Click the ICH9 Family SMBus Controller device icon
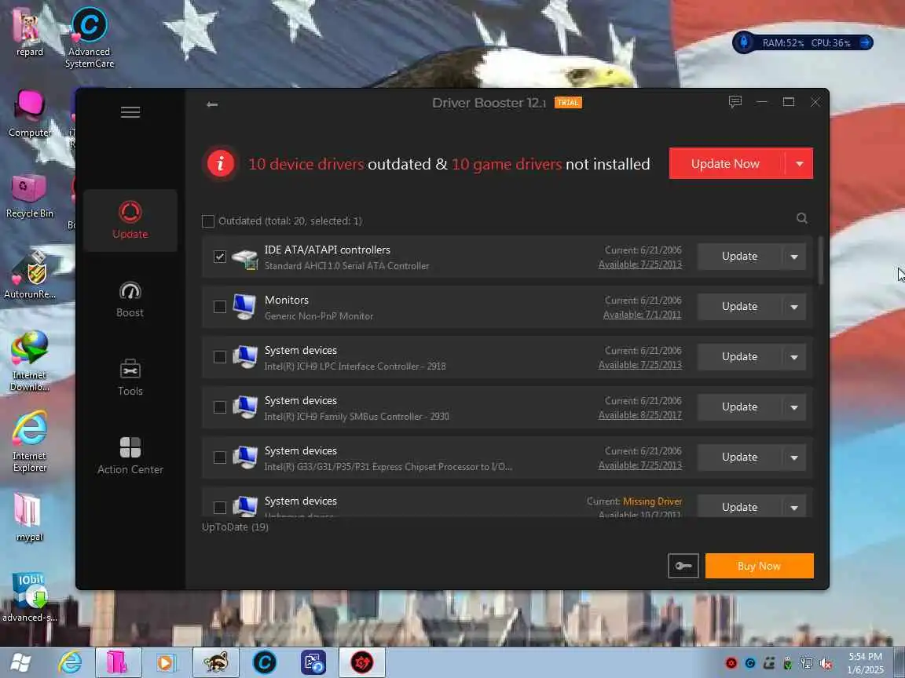The image size is (905, 678). point(245,407)
